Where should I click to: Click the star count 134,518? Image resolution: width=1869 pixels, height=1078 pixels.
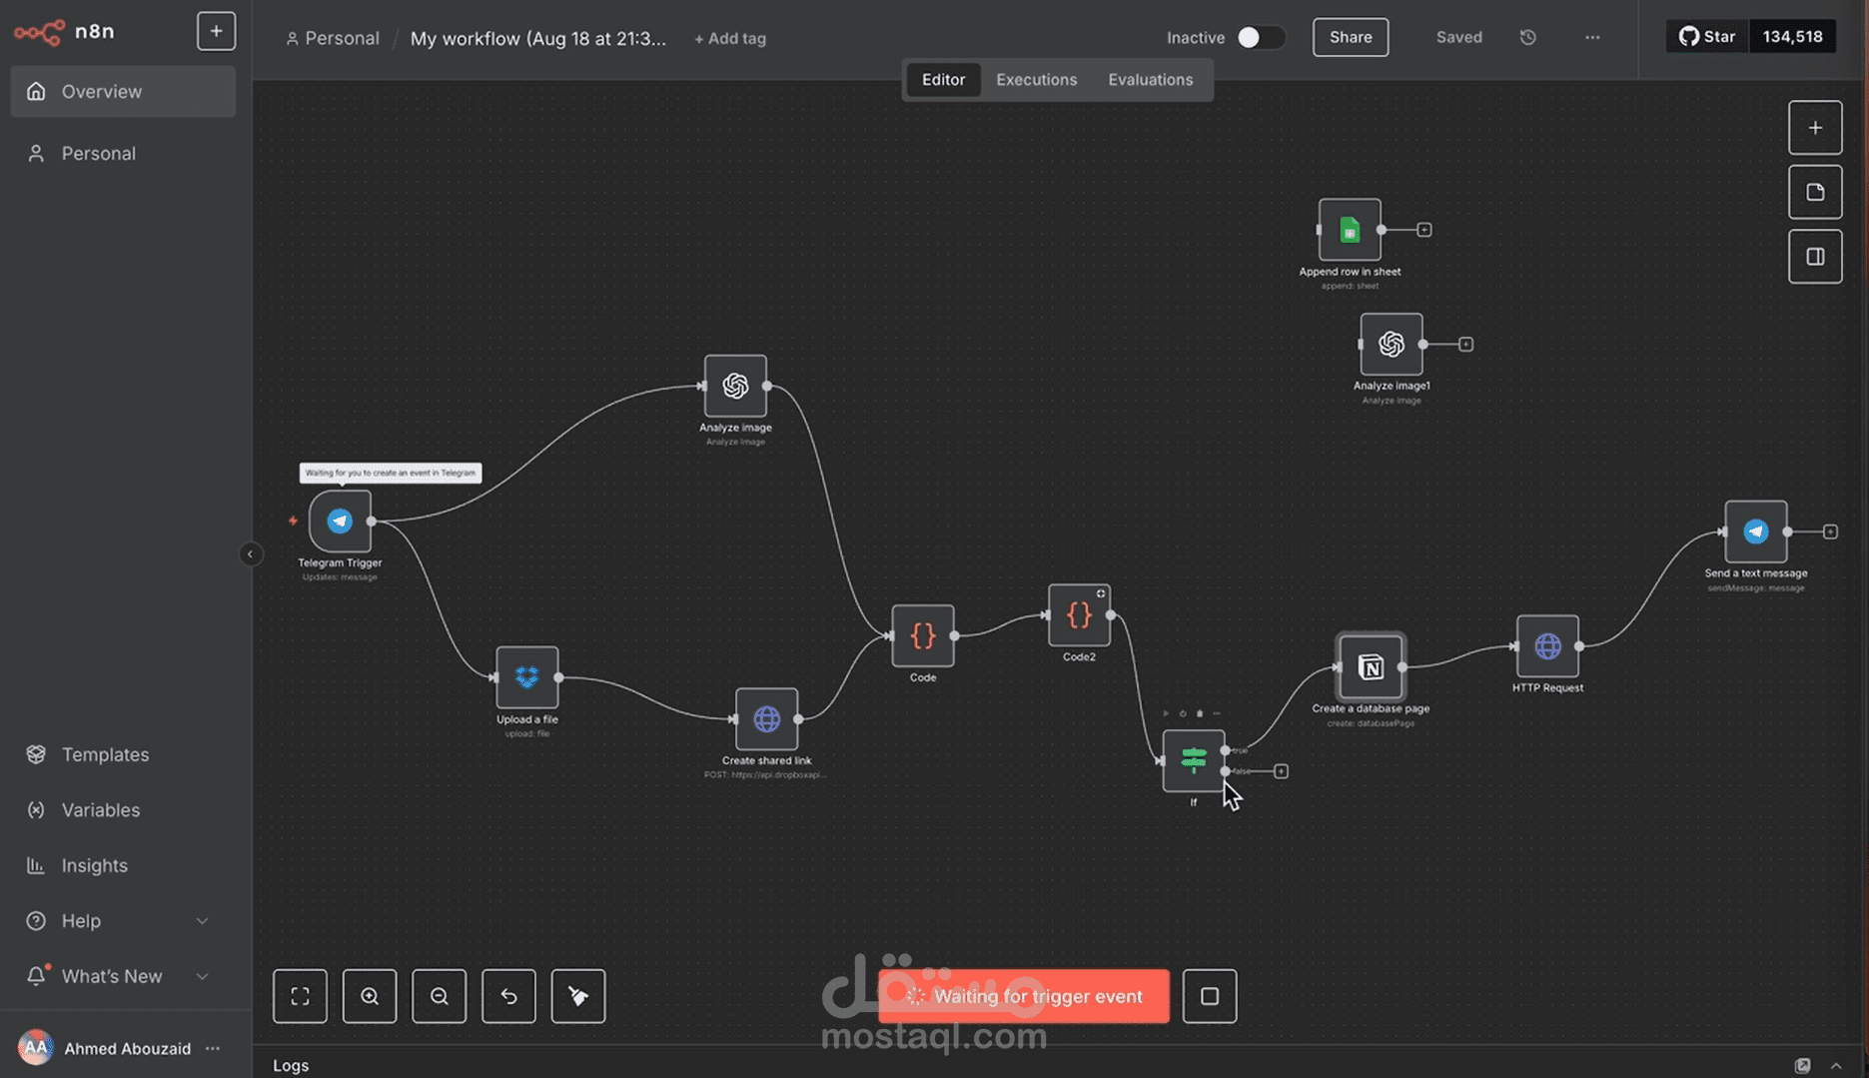click(1792, 37)
